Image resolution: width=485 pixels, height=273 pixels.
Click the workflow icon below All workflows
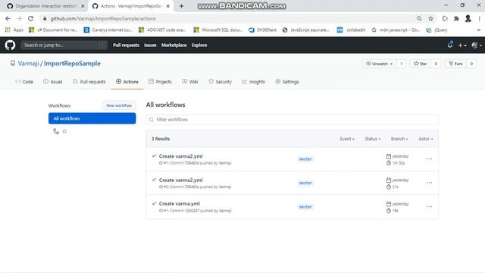click(x=56, y=131)
